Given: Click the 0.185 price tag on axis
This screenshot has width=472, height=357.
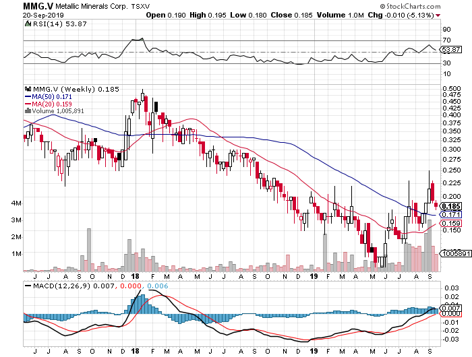Looking at the screenshot, I should coord(450,206).
